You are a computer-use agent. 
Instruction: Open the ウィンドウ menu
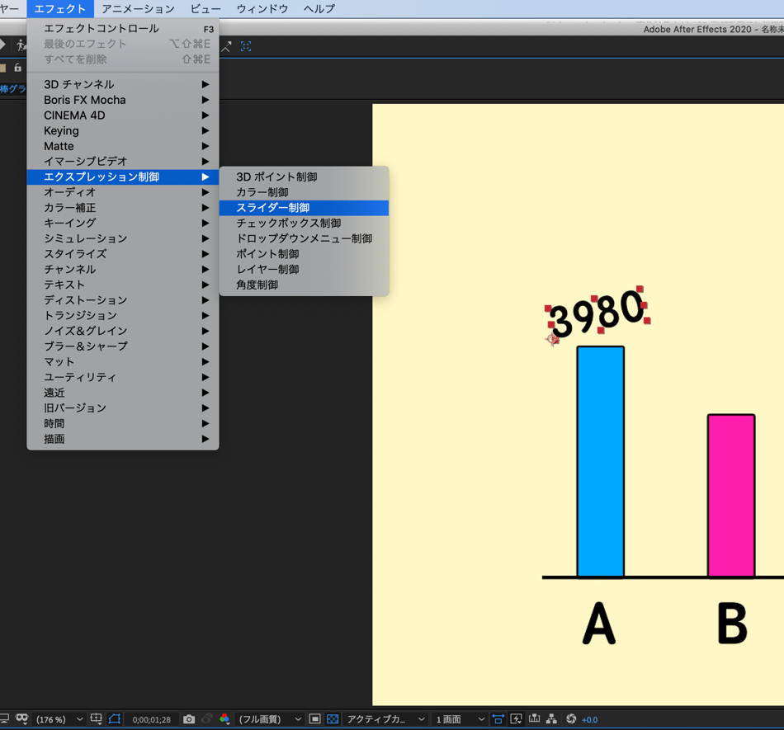262,9
